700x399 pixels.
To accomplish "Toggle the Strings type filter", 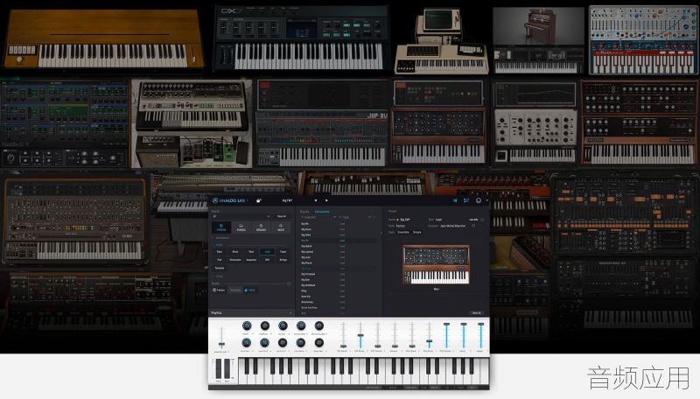I will pyautogui.click(x=283, y=260).
